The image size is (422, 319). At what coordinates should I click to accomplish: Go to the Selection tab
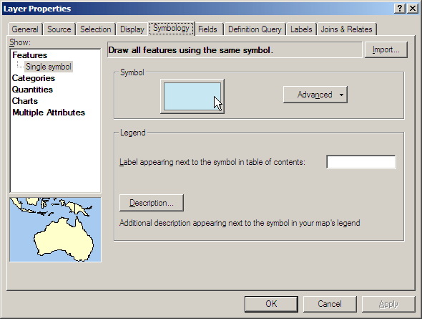pyautogui.click(x=96, y=29)
